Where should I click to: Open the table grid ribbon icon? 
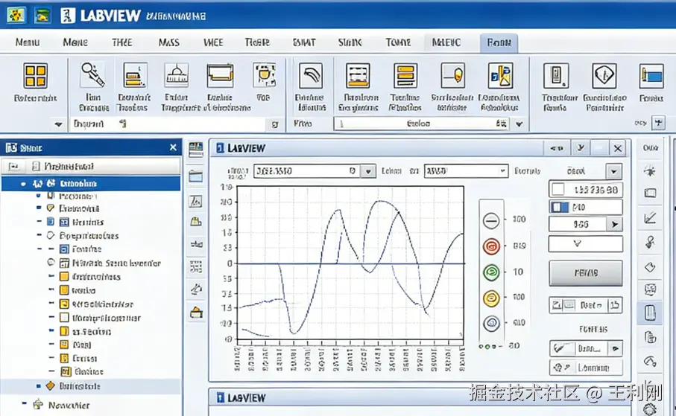[x=358, y=76]
